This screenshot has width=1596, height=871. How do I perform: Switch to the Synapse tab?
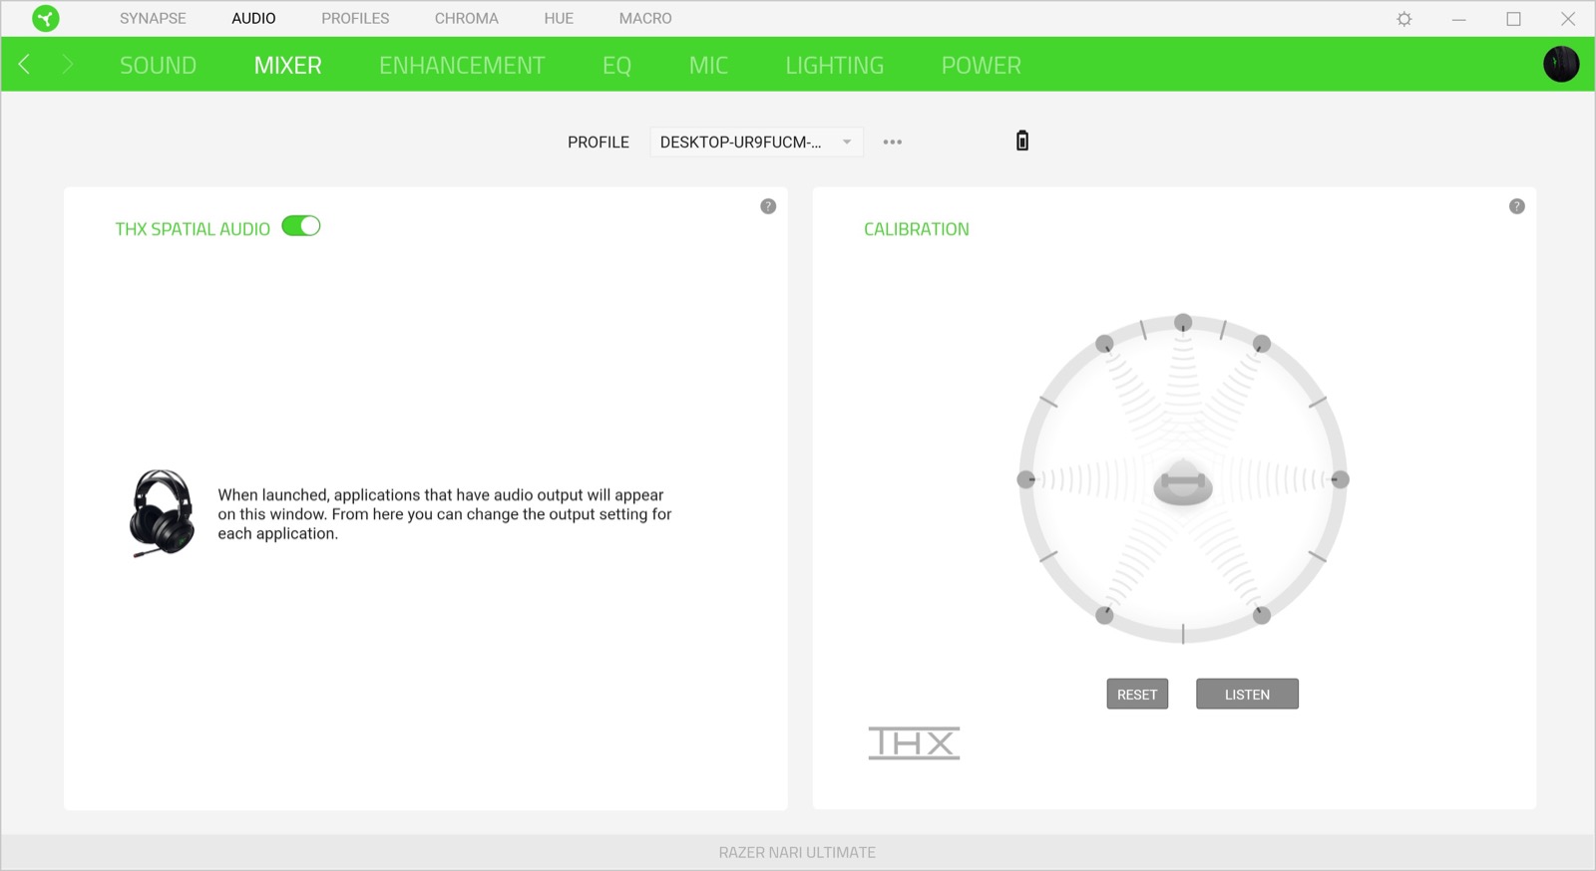point(153,18)
